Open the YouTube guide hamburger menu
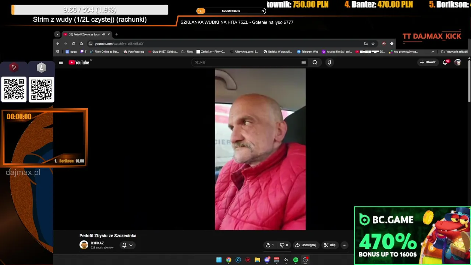The width and height of the screenshot is (471, 265). [x=61, y=62]
